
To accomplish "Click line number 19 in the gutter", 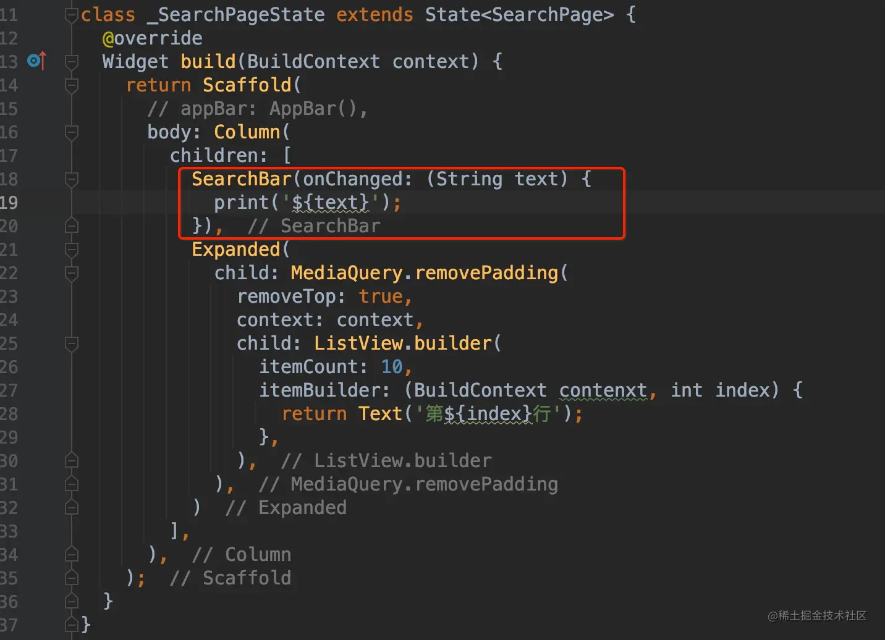I will tap(9, 203).
